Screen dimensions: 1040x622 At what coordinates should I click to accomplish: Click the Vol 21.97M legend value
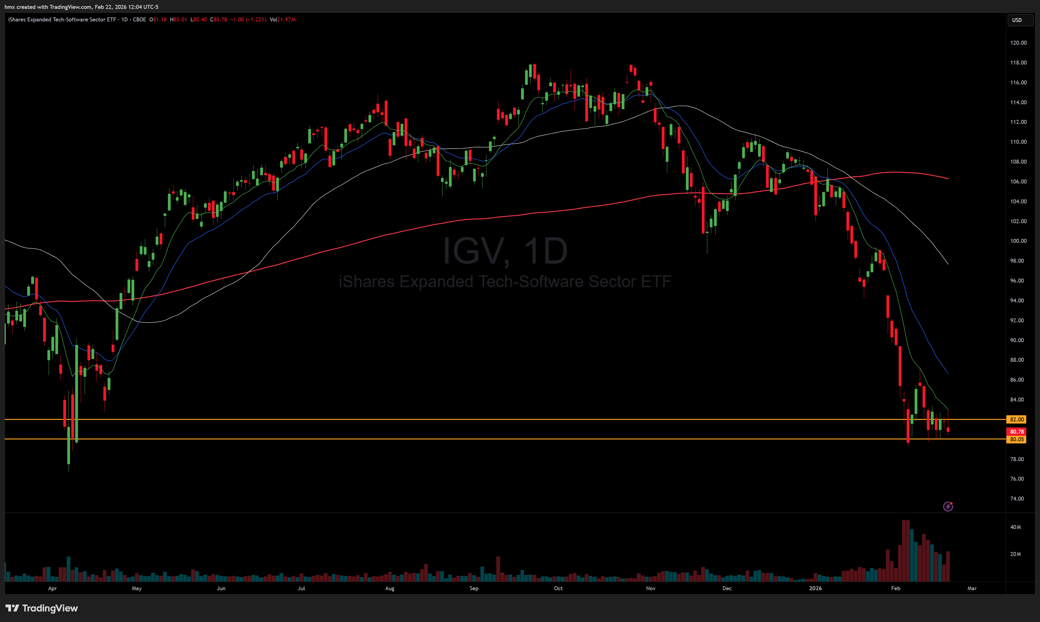(283, 20)
